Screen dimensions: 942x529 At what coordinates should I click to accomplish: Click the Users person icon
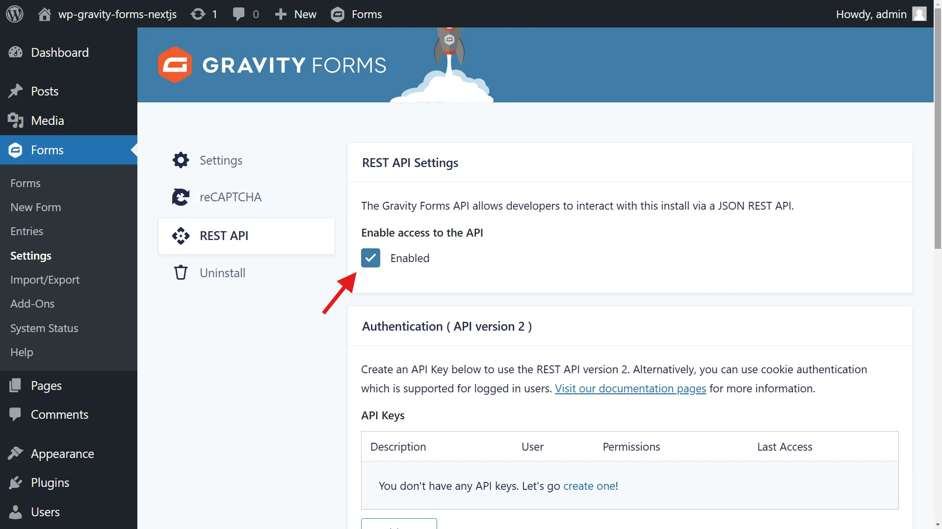coord(16,512)
